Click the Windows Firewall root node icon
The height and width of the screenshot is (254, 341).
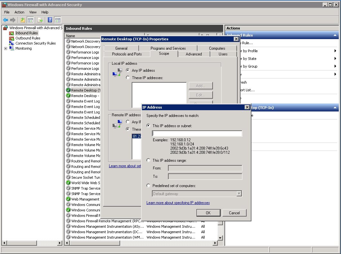point(6,28)
